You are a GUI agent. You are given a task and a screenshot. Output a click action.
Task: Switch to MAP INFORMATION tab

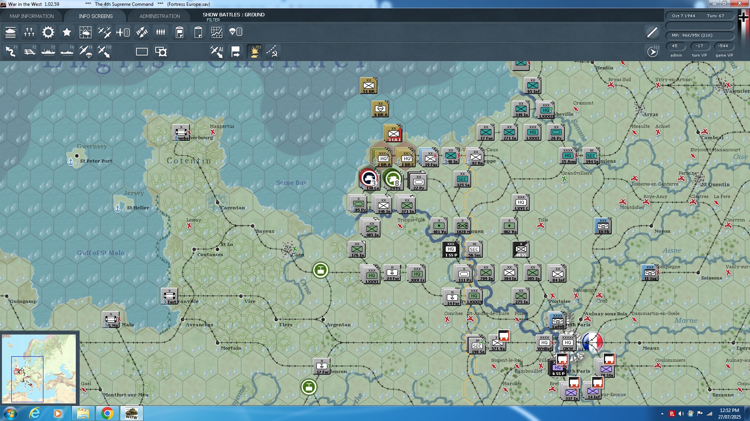click(32, 16)
